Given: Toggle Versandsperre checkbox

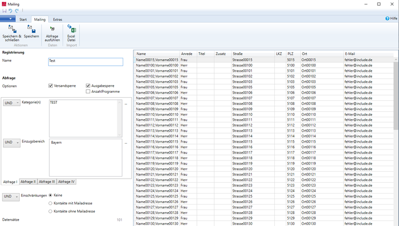Looking at the screenshot, I should tap(50, 86).
